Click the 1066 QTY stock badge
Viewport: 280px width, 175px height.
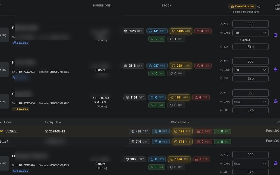135,159
